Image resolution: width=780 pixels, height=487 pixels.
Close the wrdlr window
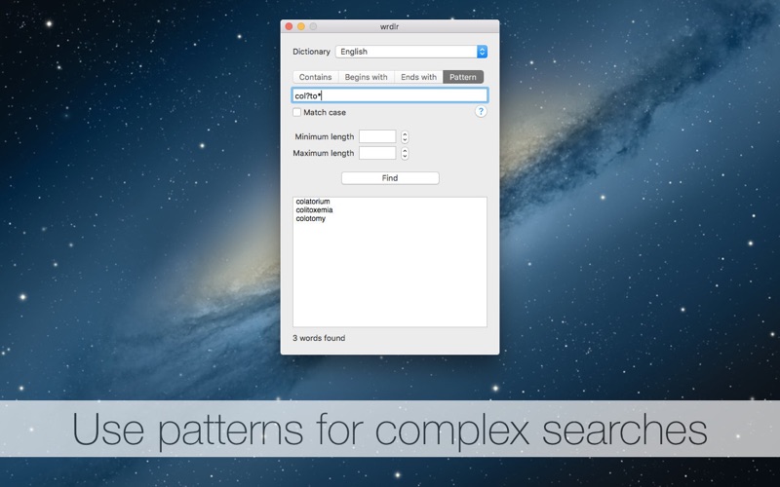[289, 26]
